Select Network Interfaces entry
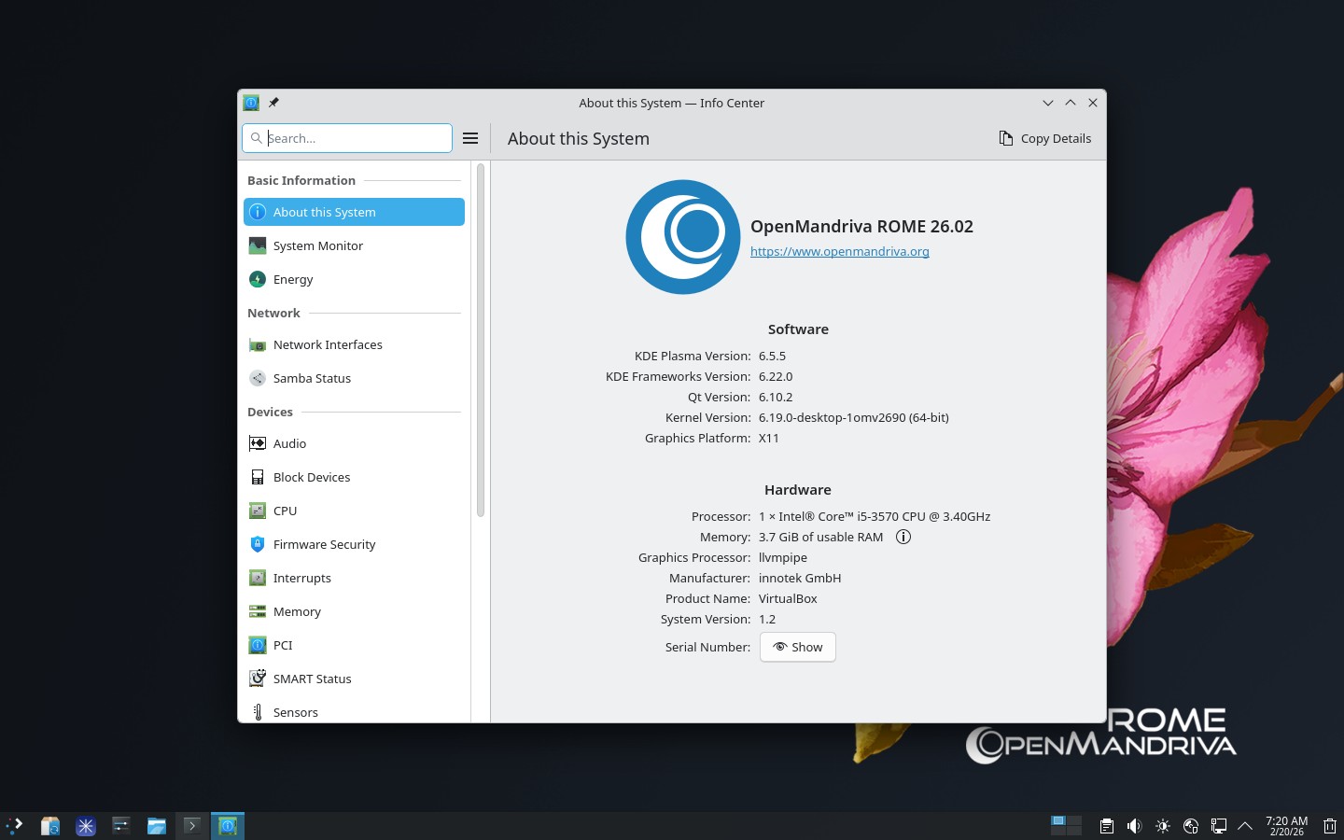 327,344
